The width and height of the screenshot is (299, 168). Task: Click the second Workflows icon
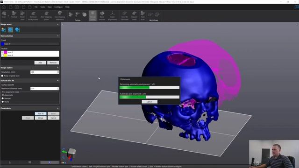click(157, 14)
